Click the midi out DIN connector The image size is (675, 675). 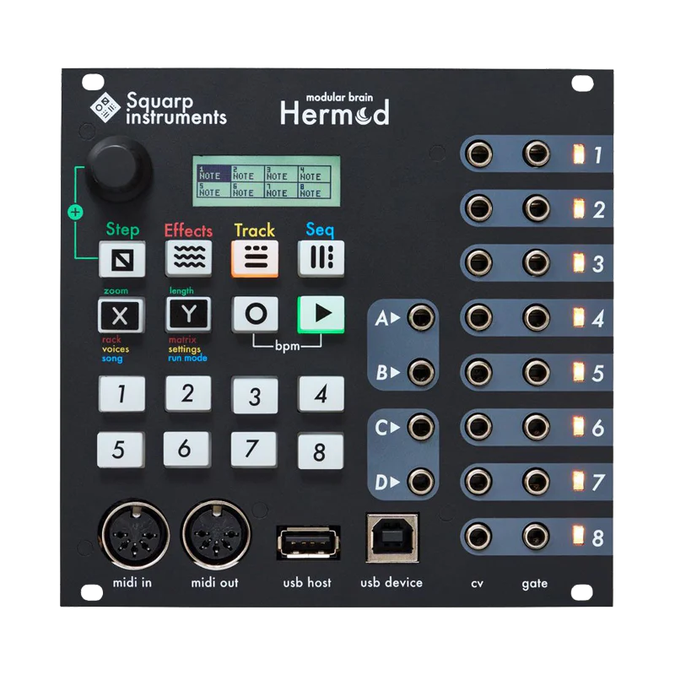click(x=215, y=534)
